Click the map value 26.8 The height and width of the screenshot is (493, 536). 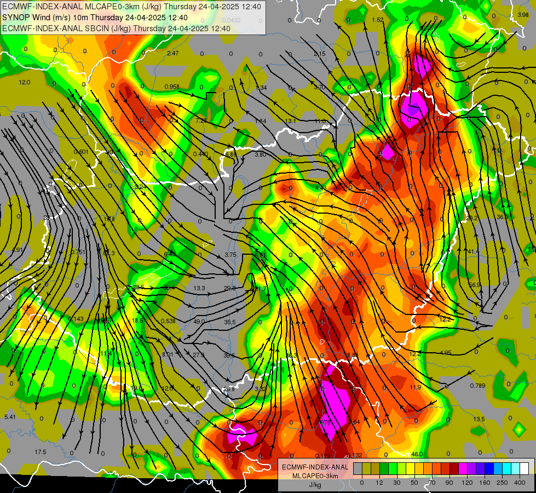pos(229,389)
